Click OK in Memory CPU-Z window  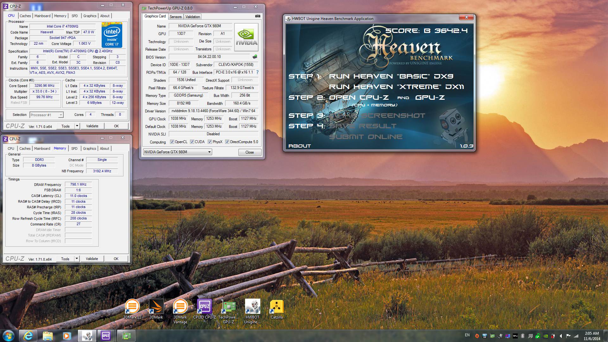116,259
